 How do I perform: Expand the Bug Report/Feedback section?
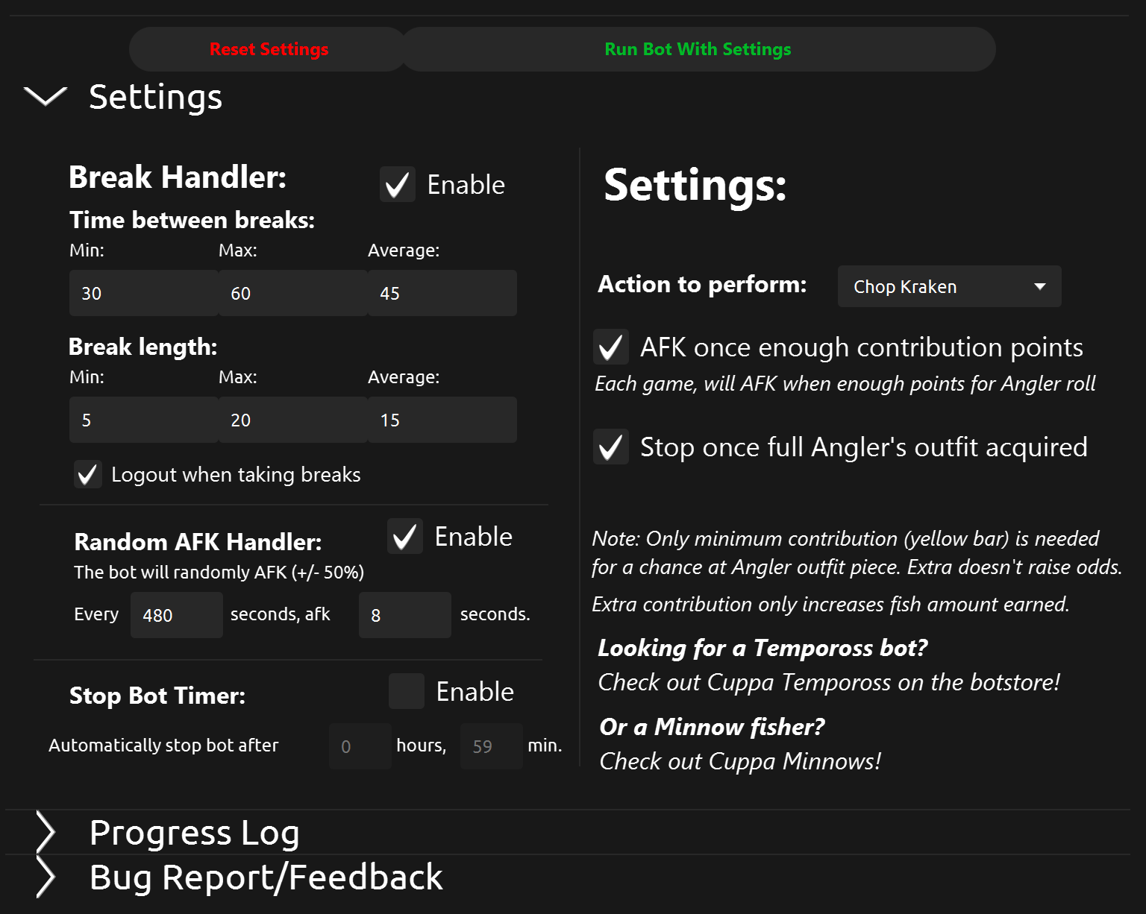(46, 877)
